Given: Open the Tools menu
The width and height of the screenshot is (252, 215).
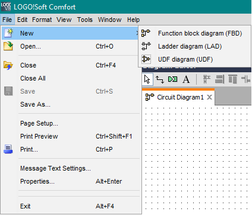Looking at the screenshot, I should [85, 20].
